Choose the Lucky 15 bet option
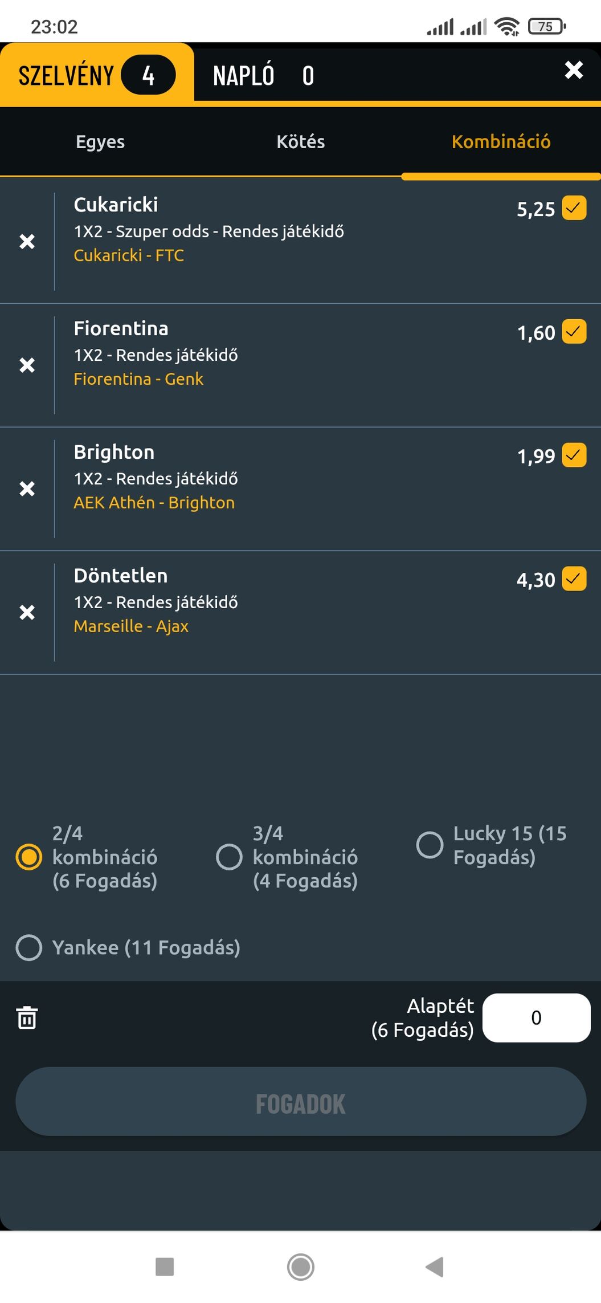Image resolution: width=601 pixels, height=1303 pixels. coord(430,845)
